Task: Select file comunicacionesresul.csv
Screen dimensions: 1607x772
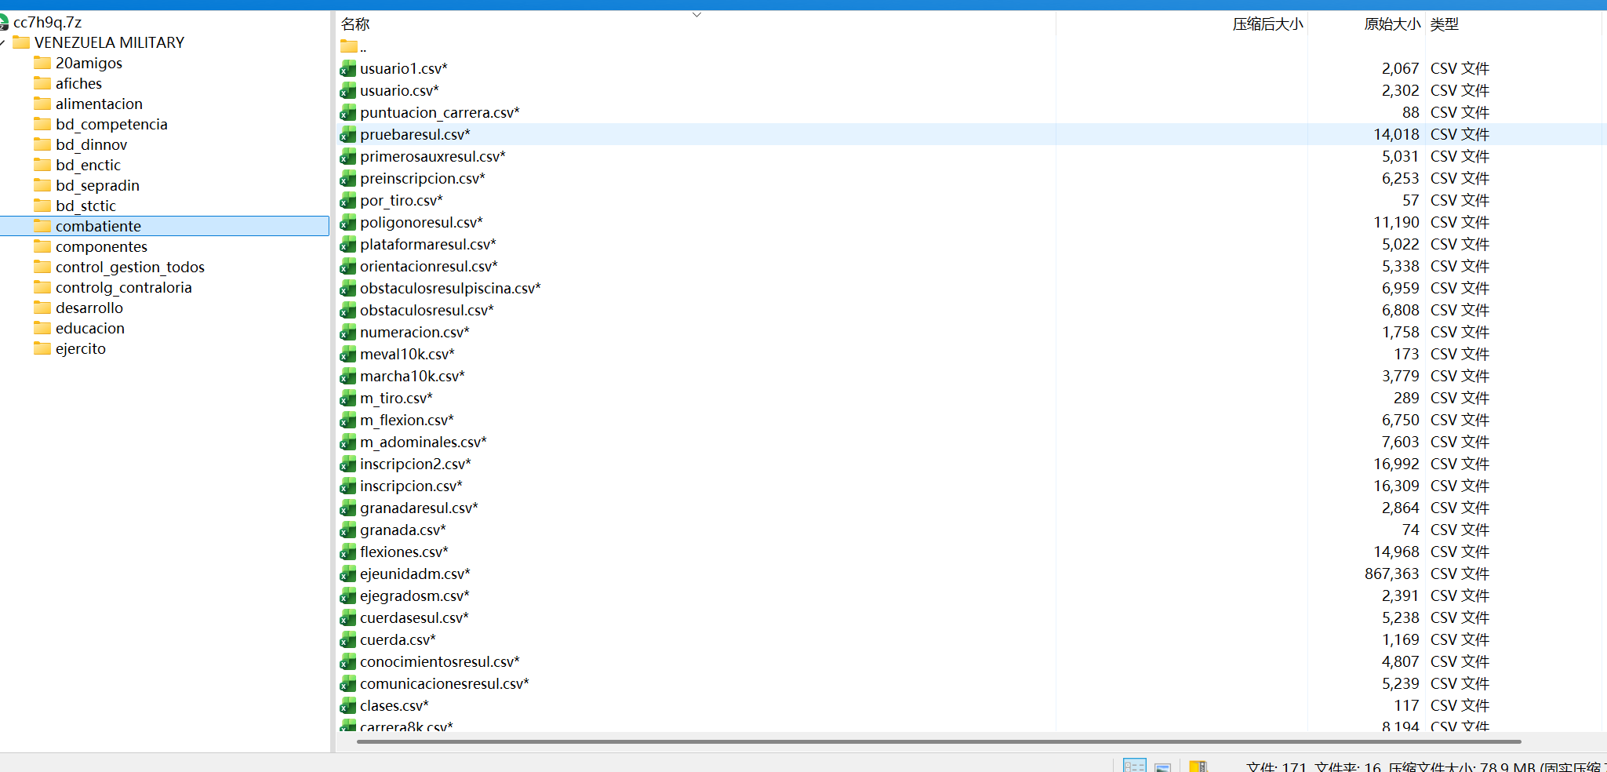Action: tap(445, 684)
